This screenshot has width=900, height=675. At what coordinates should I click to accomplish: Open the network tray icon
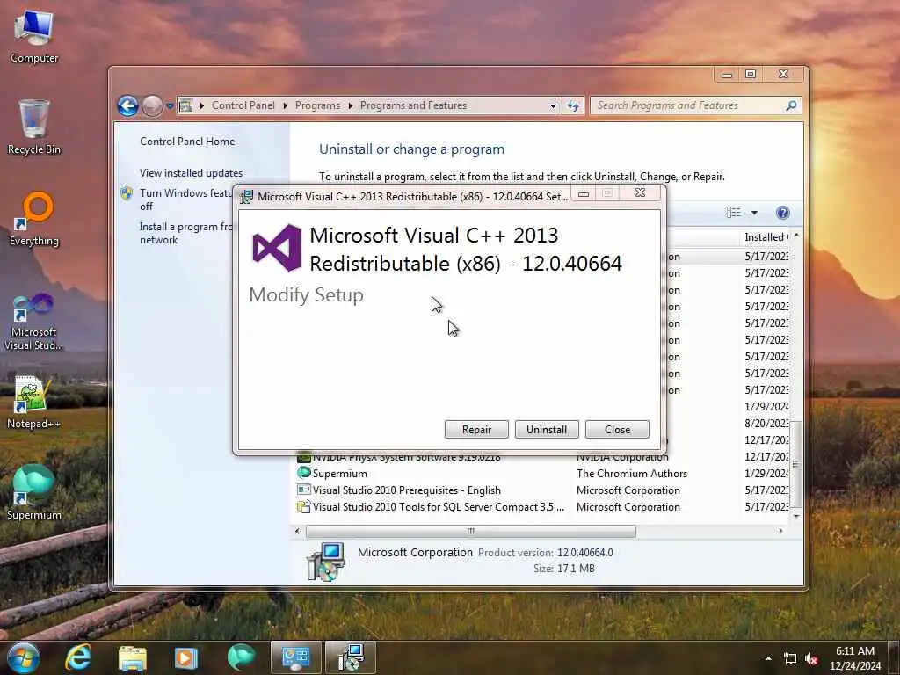790,658
